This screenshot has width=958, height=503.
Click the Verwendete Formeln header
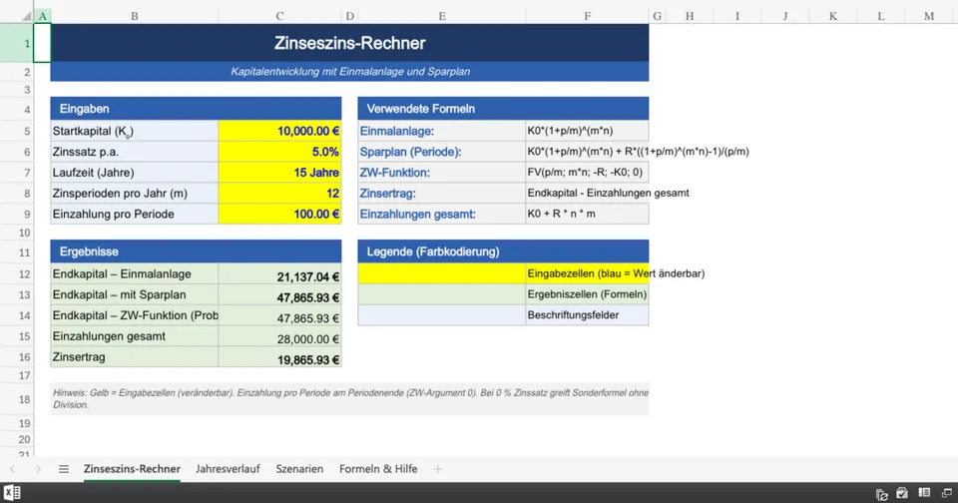[503, 109]
